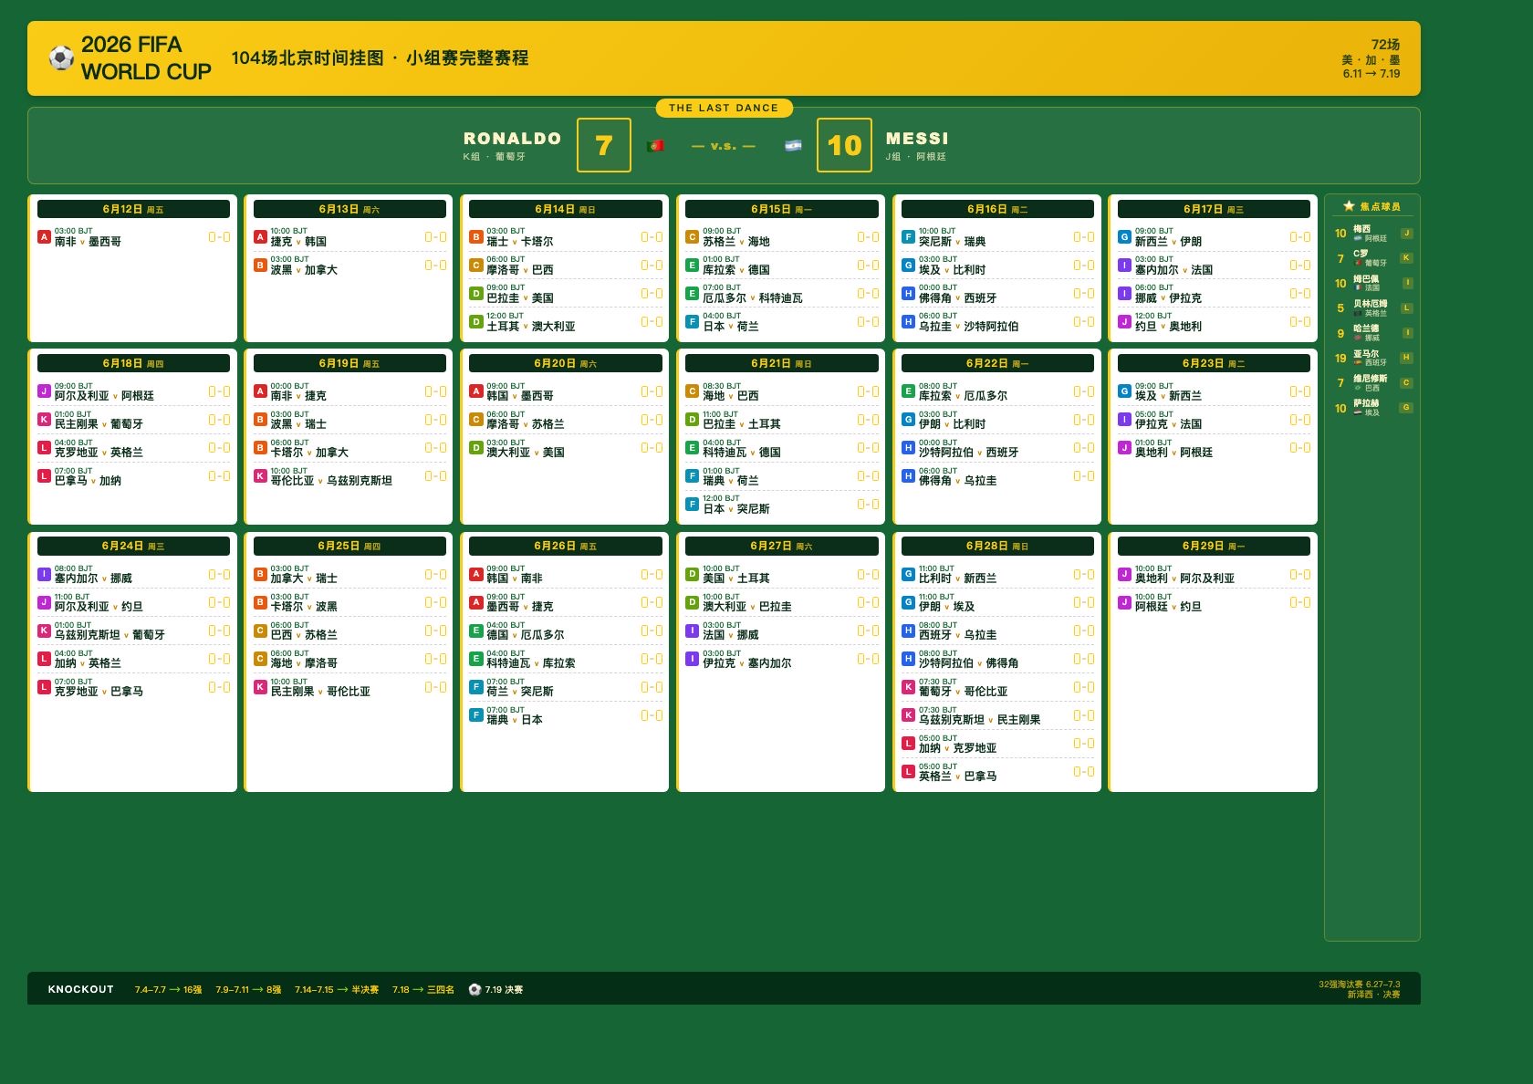This screenshot has height=1084, width=1533.
Task: Click the soccer ball icon before 7.19 决赛
Action: click(x=474, y=989)
